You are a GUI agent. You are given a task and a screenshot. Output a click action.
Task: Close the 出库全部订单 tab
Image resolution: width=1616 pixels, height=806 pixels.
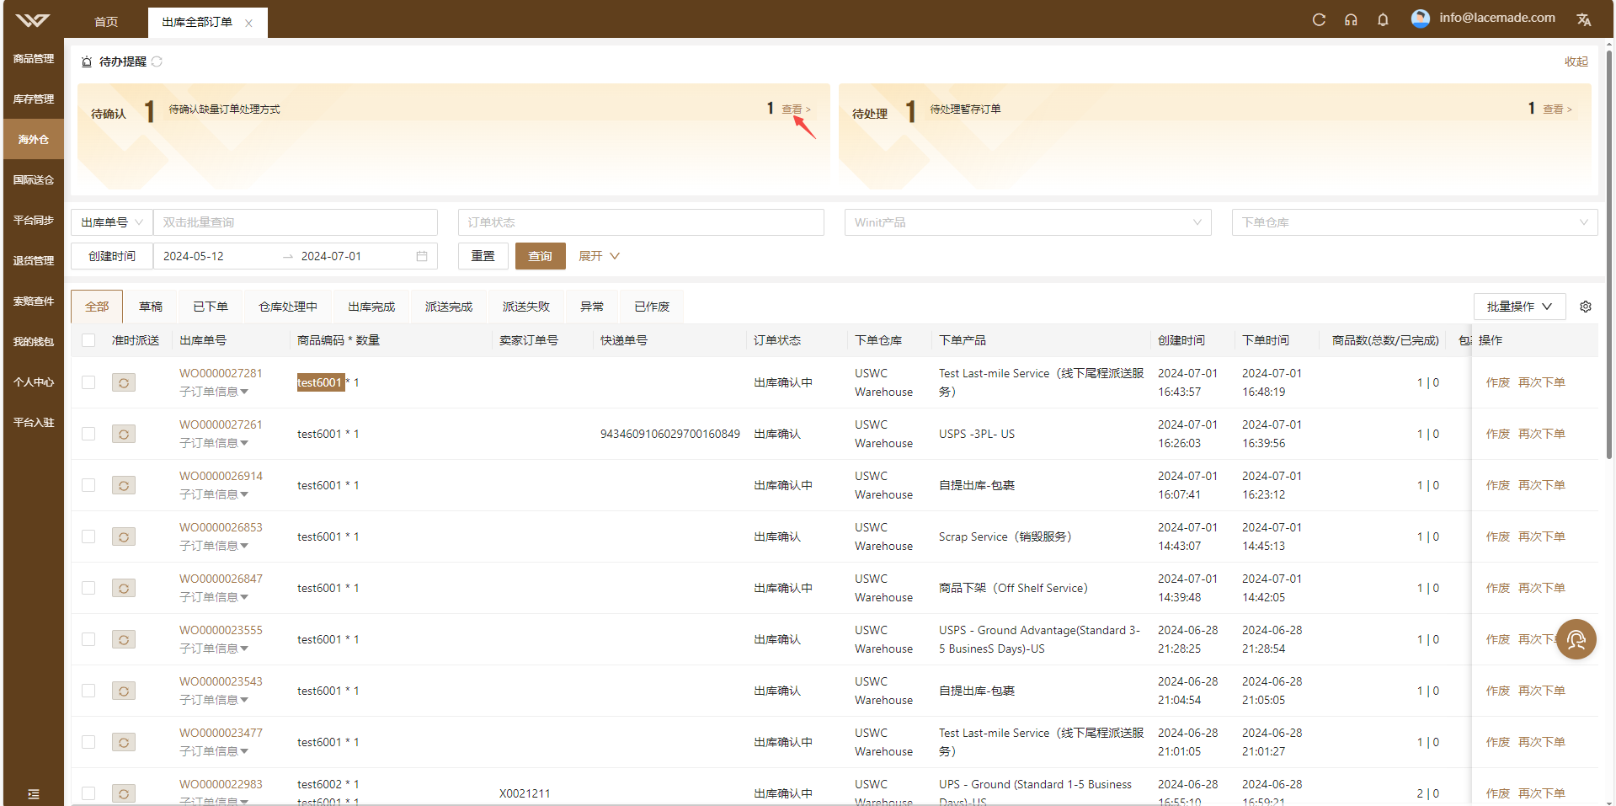[x=248, y=23]
